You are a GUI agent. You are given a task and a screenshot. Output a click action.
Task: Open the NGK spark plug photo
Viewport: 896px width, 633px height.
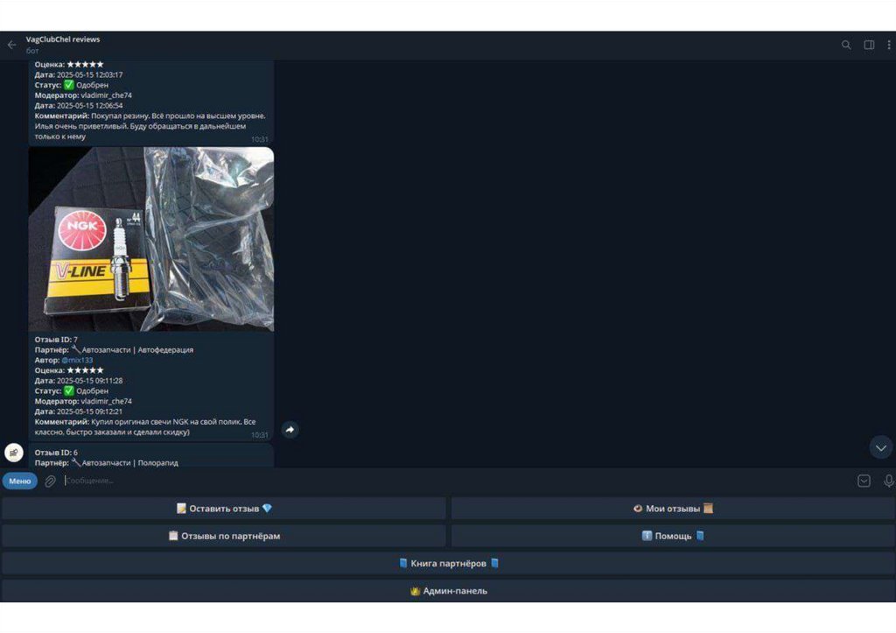[151, 239]
